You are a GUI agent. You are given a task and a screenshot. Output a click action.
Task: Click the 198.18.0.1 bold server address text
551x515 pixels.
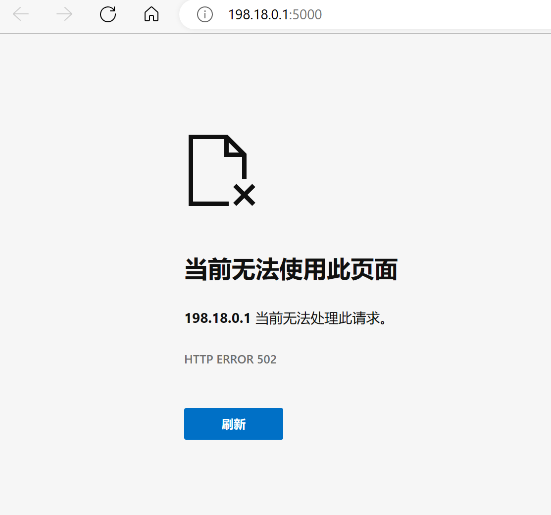tap(218, 318)
